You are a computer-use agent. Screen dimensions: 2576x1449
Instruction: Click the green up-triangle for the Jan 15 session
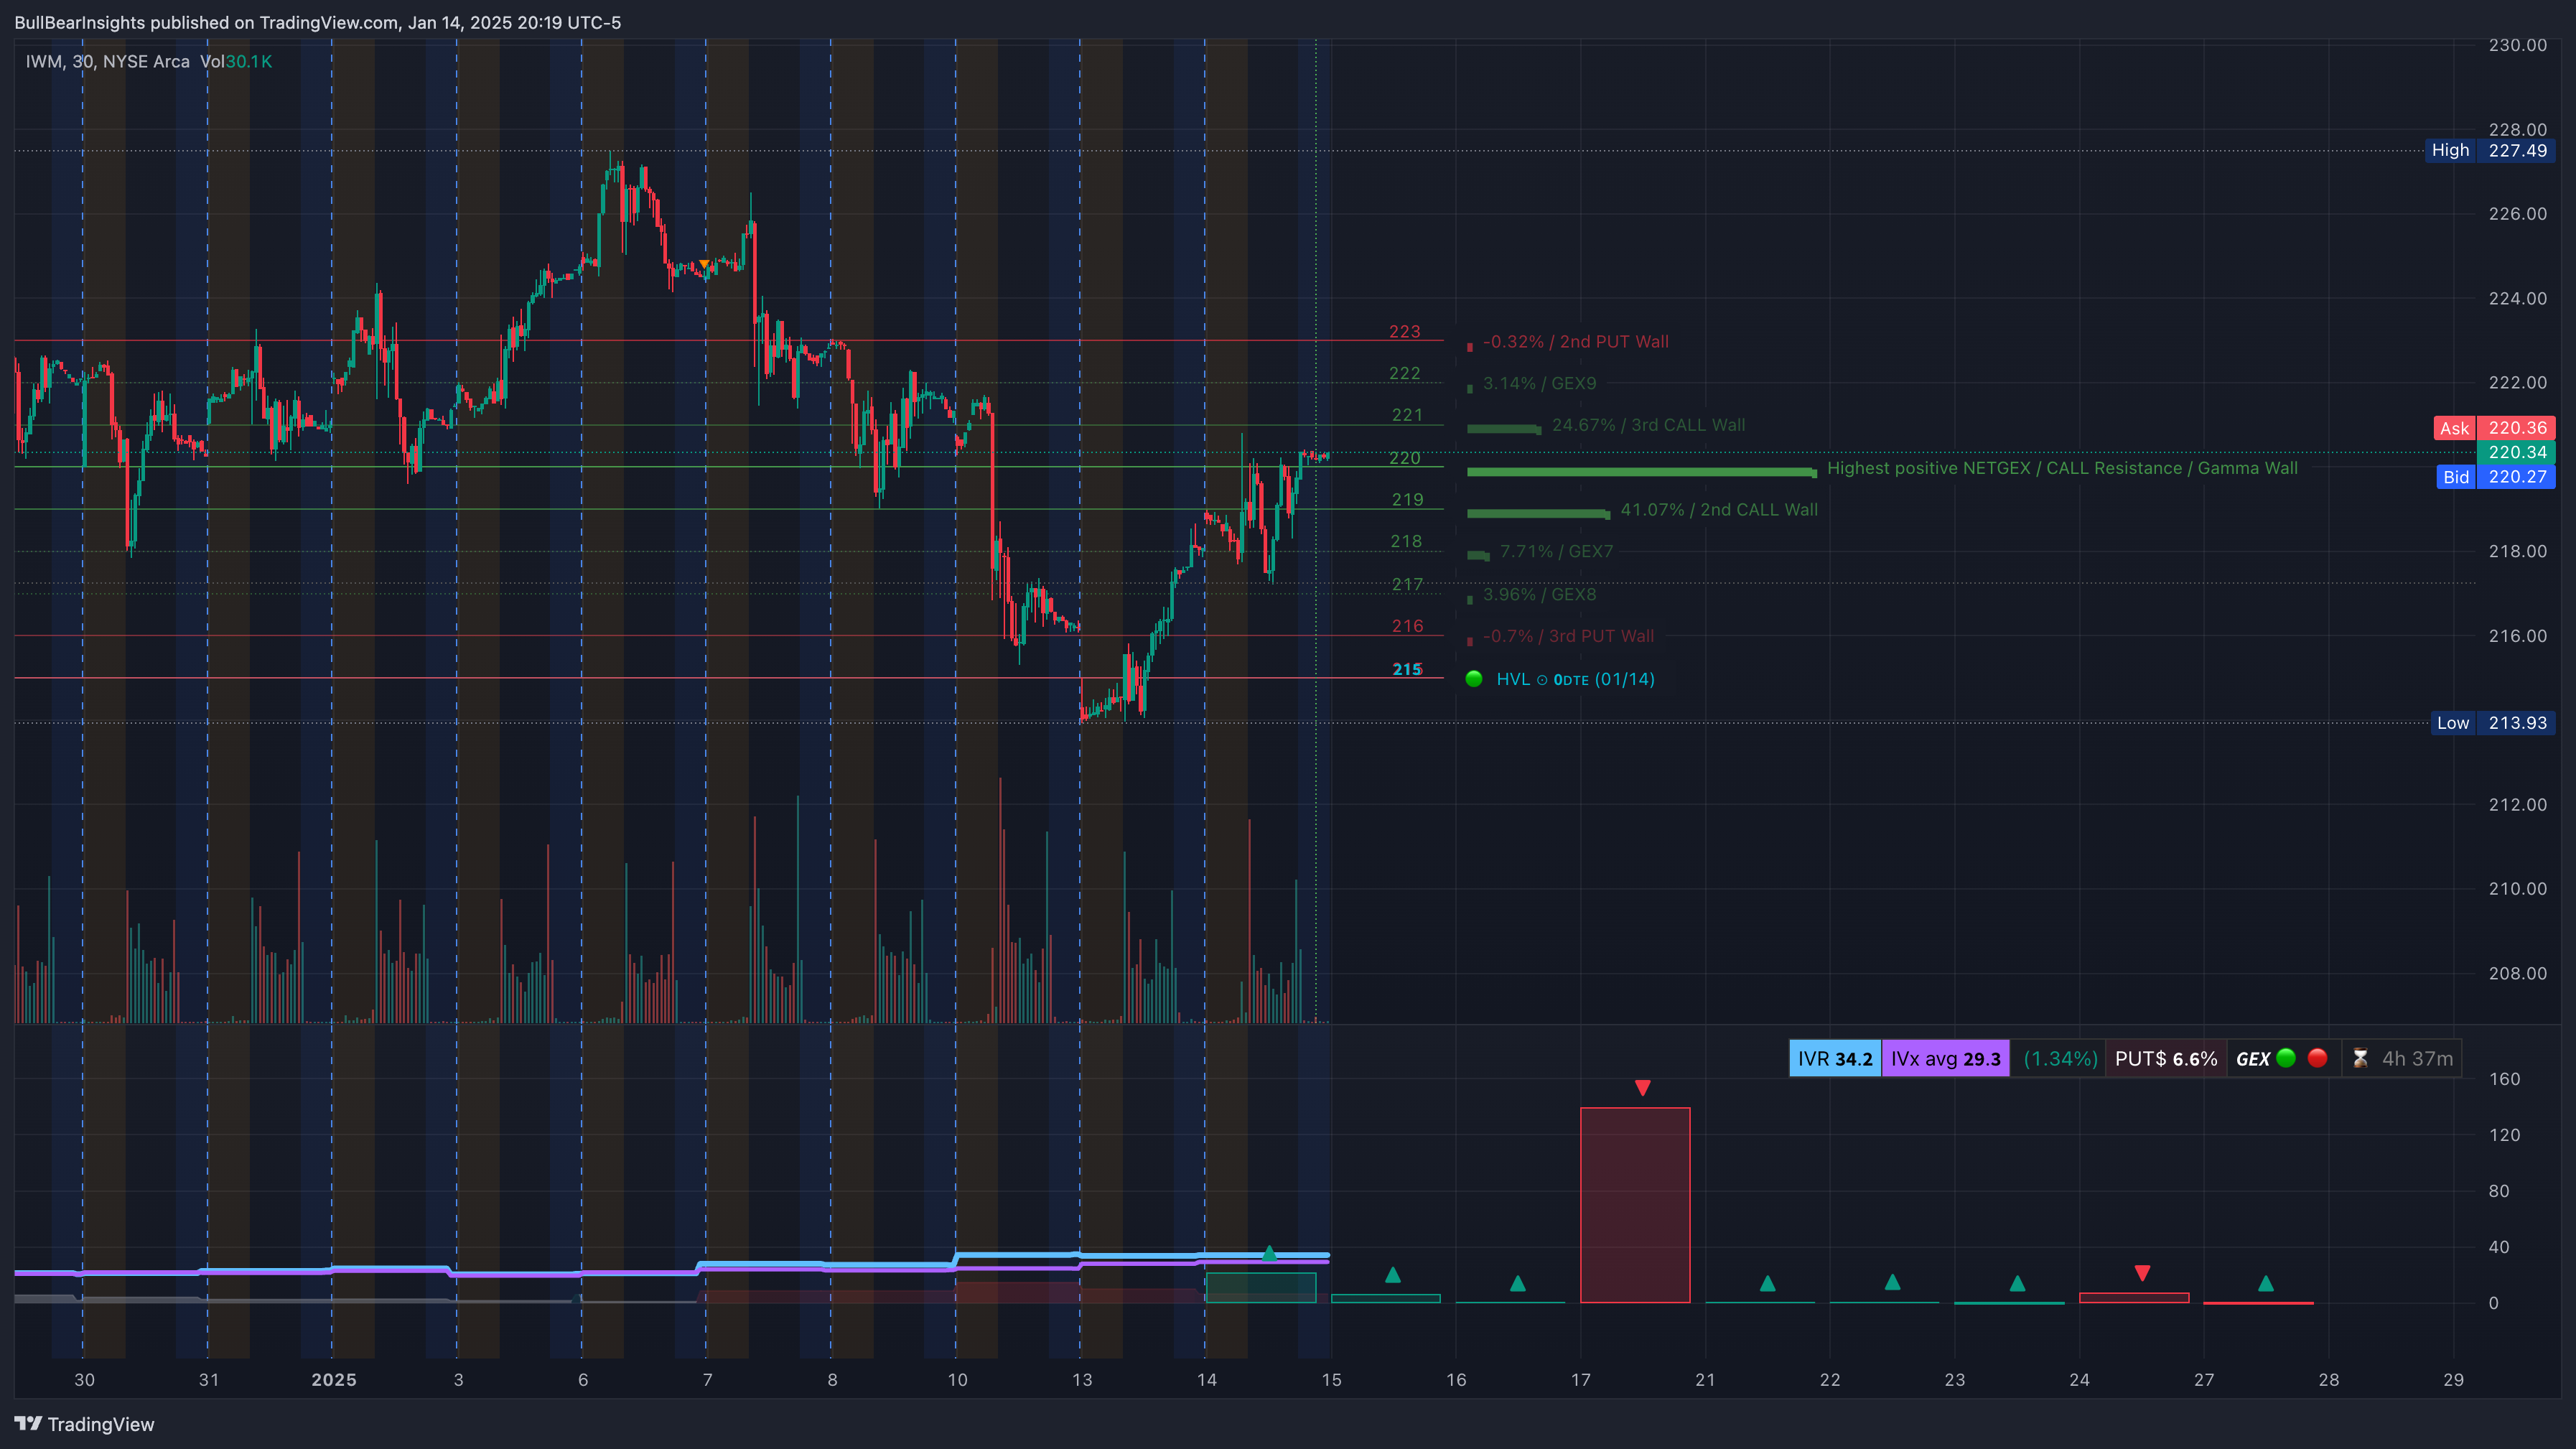click(1393, 1275)
